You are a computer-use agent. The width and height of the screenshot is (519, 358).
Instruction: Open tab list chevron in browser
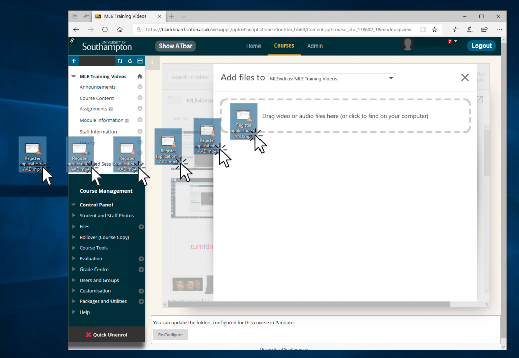point(183,16)
